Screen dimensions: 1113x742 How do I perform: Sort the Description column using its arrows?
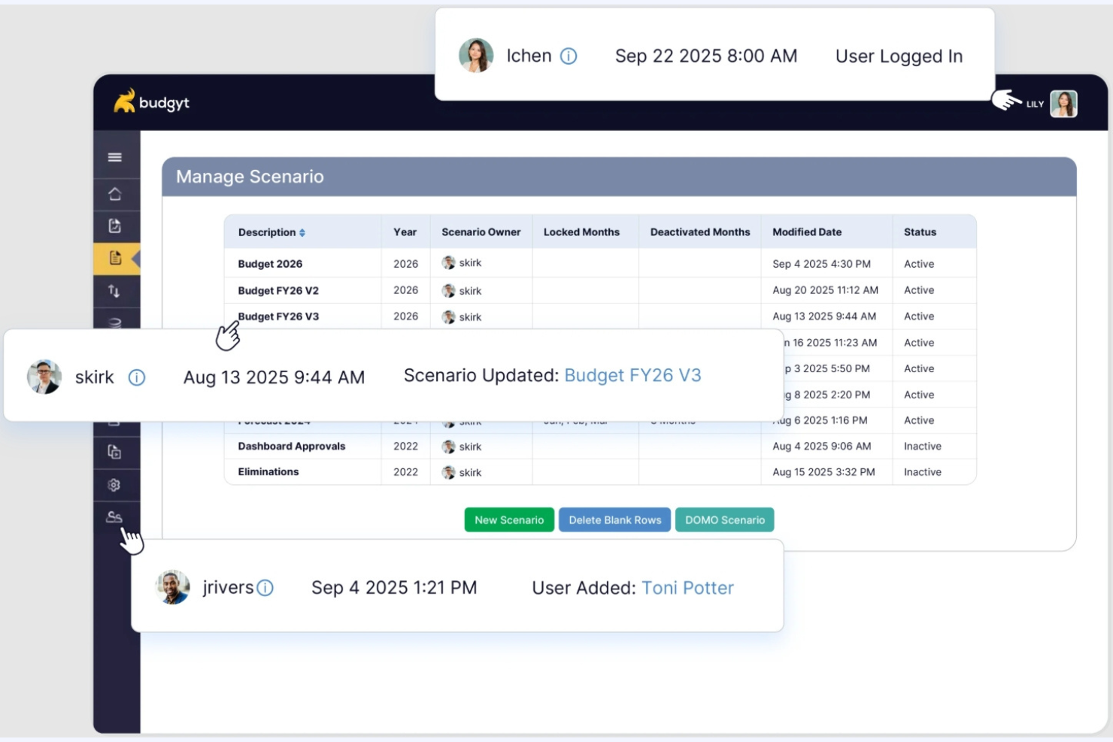[304, 232]
